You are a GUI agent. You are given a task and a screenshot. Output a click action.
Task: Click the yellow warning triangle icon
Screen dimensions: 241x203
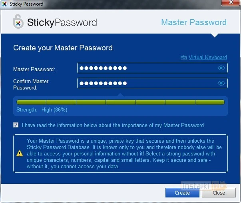click(20, 153)
